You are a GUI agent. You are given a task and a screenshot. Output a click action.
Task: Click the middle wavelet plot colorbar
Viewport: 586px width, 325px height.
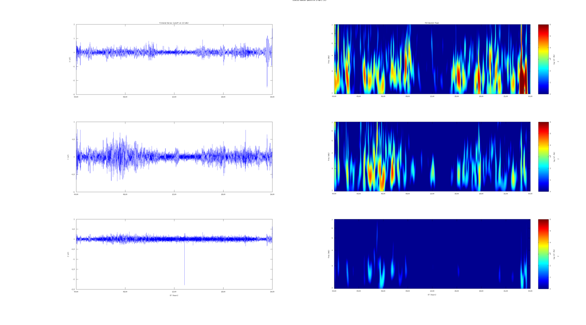pyautogui.click(x=543, y=156)
